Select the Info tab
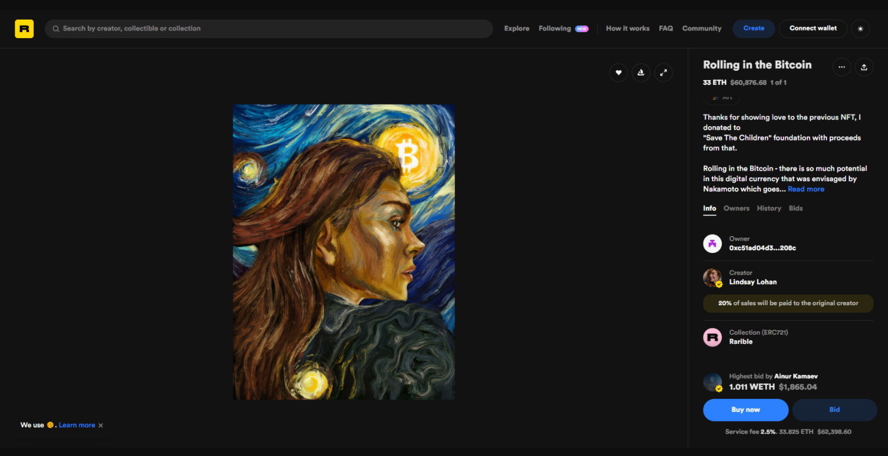This screenshot has width=888, height=456. pos(709,208)
